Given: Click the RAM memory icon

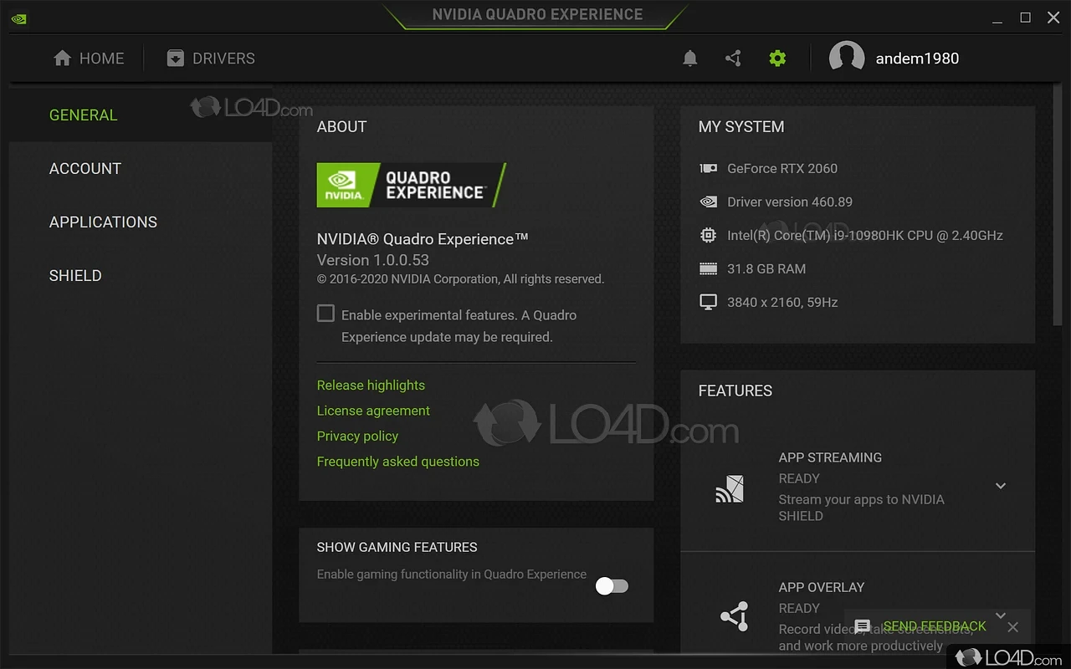Looking at the screenshot, I should click(708, 268).
